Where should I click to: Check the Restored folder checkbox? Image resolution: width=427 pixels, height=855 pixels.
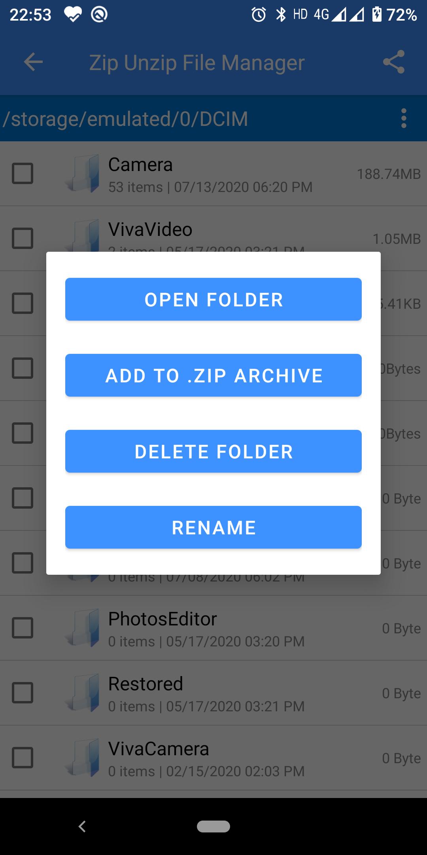click(x=23, y=693)
